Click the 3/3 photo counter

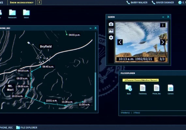[162, 59]
